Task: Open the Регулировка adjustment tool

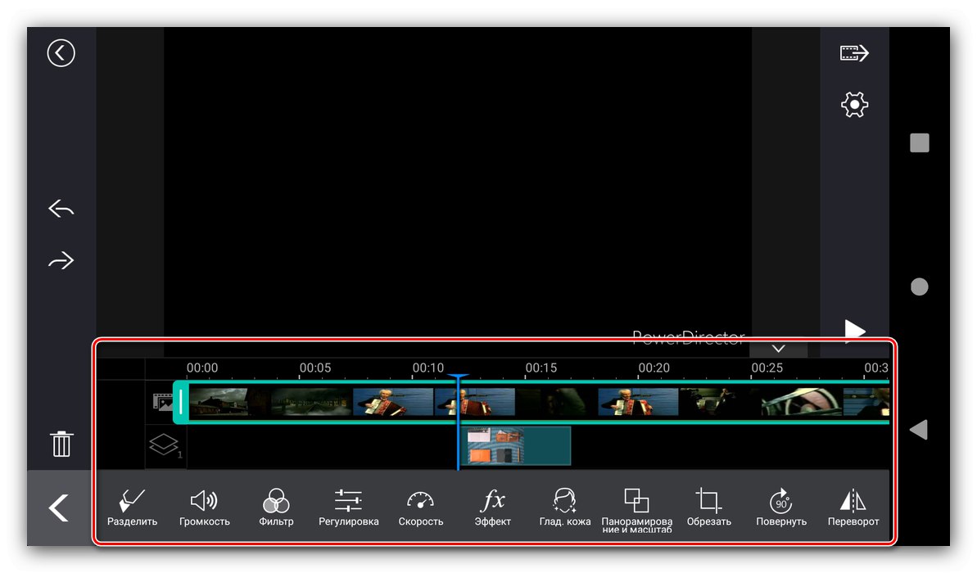Action: click(348, 508)
